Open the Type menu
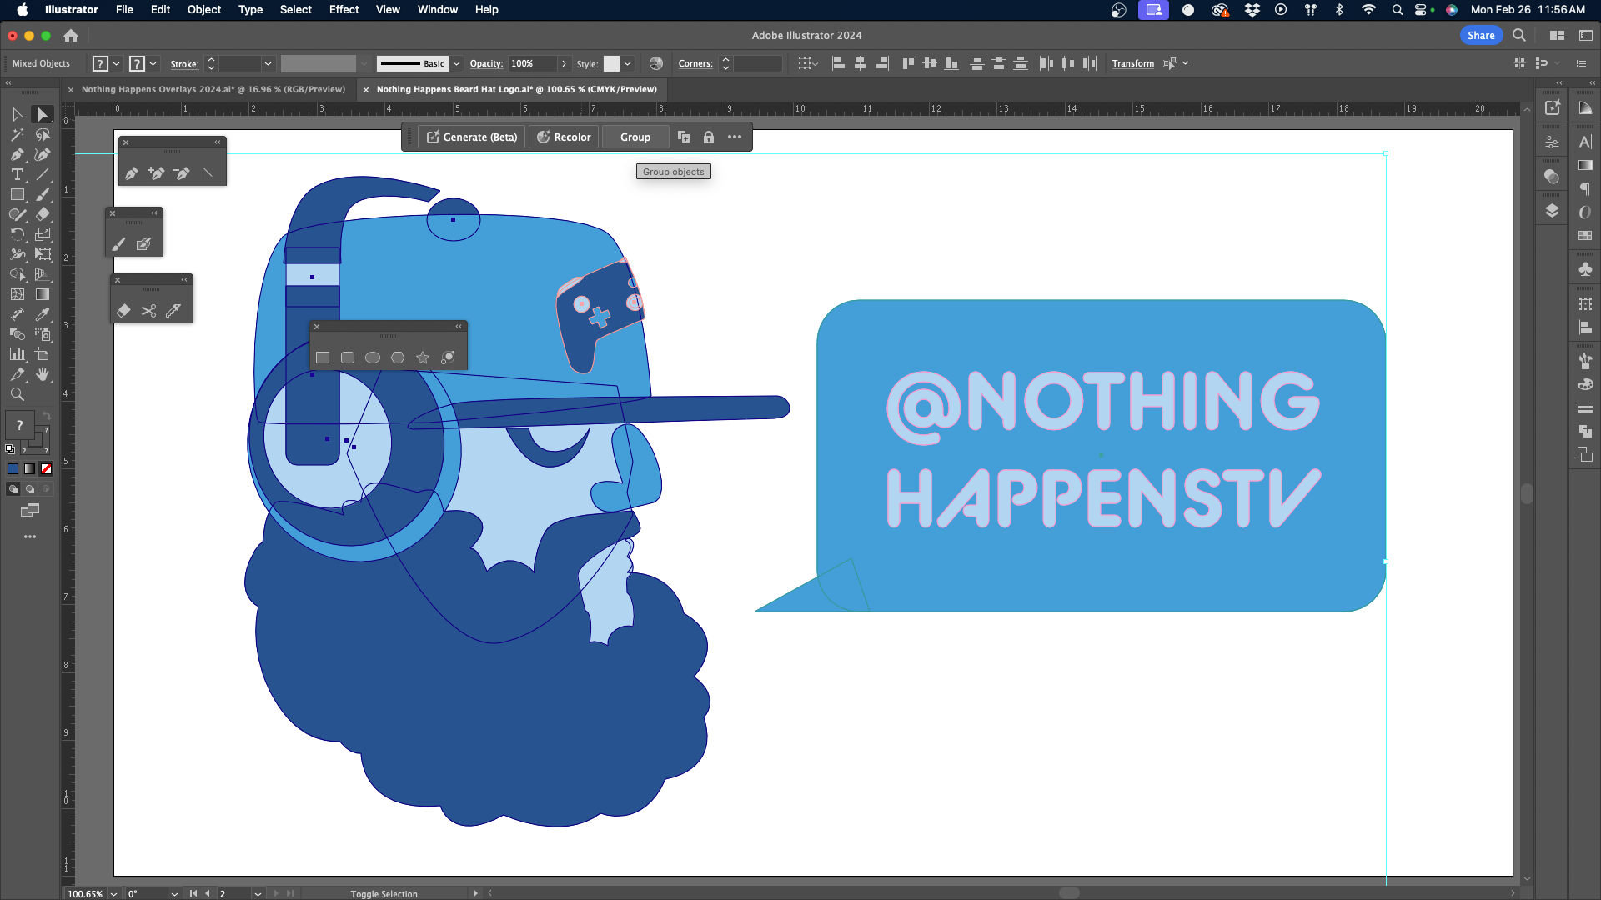The height and width of the screenshot is (900, 1601). pos(250,10)
